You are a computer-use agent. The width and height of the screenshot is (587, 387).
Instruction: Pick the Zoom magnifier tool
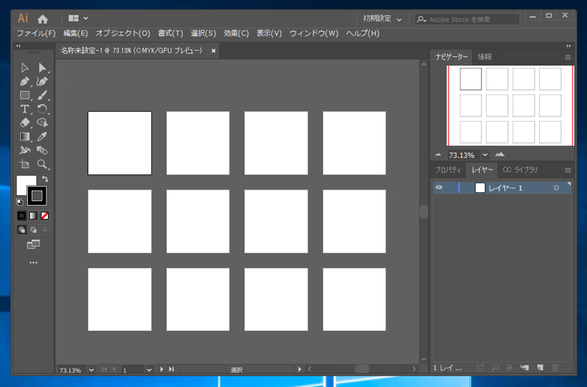pyautogui.click(x=42, y=164)
